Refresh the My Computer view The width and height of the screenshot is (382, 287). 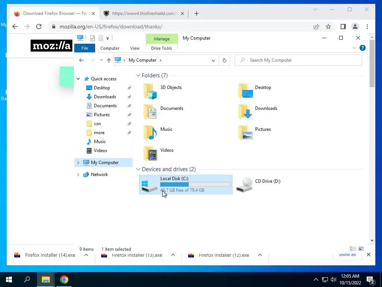pyautogui.click(x=224, y=60)
